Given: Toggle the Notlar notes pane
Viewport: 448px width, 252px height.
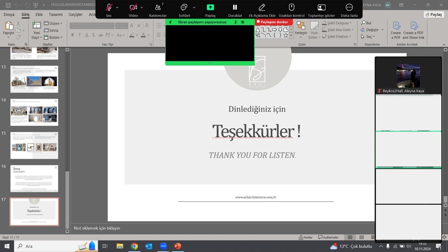Looking at the screenshot, I should click(x=306, y=237).
